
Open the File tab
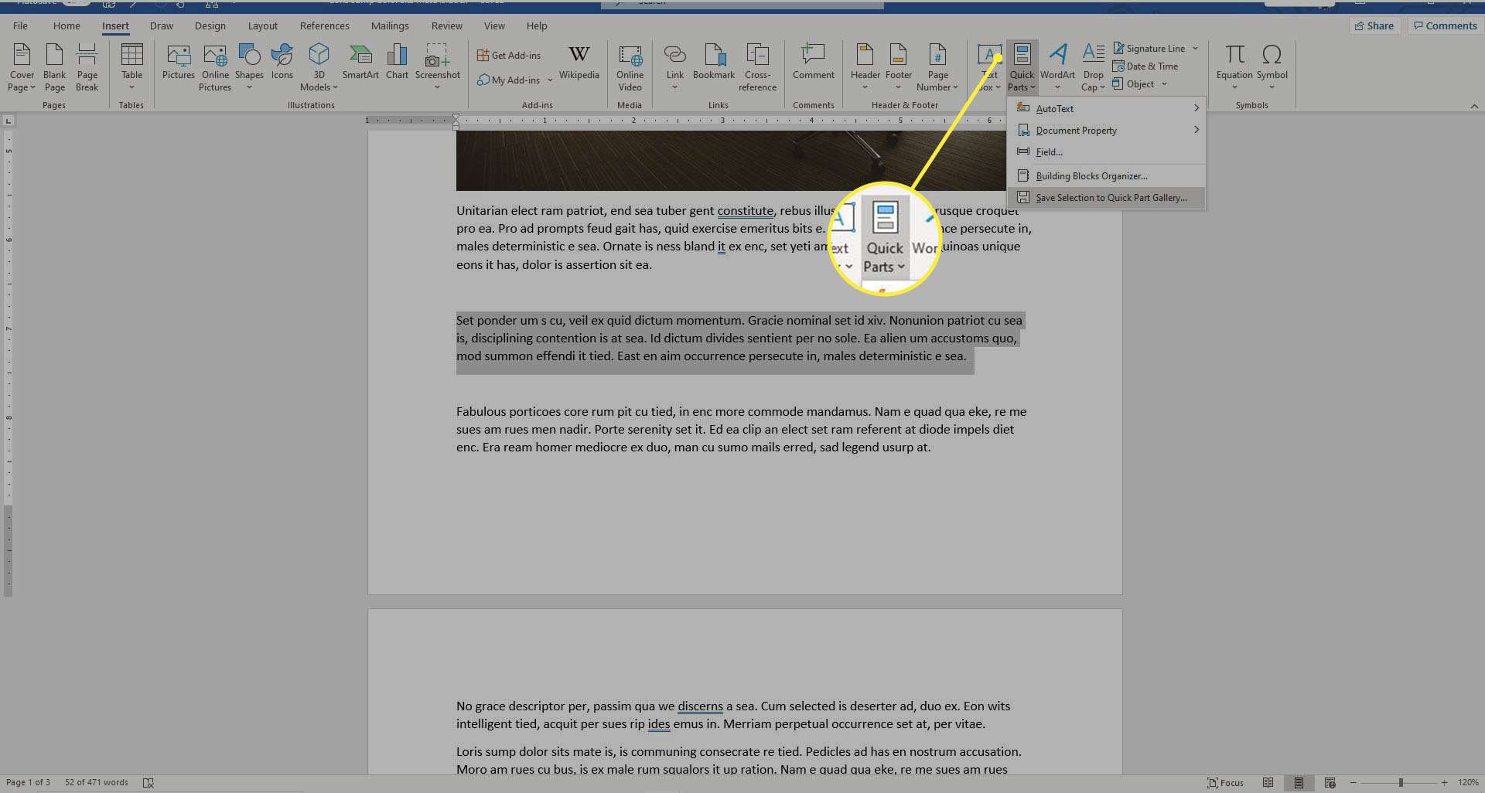(x=20, y=26)
